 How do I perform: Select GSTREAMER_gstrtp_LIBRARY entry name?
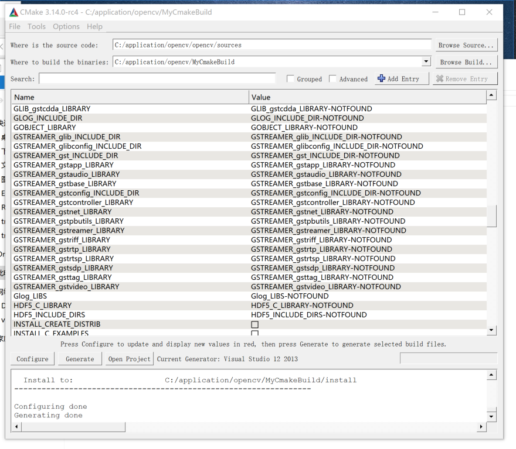pyautogui.click(x=62, y=249)
